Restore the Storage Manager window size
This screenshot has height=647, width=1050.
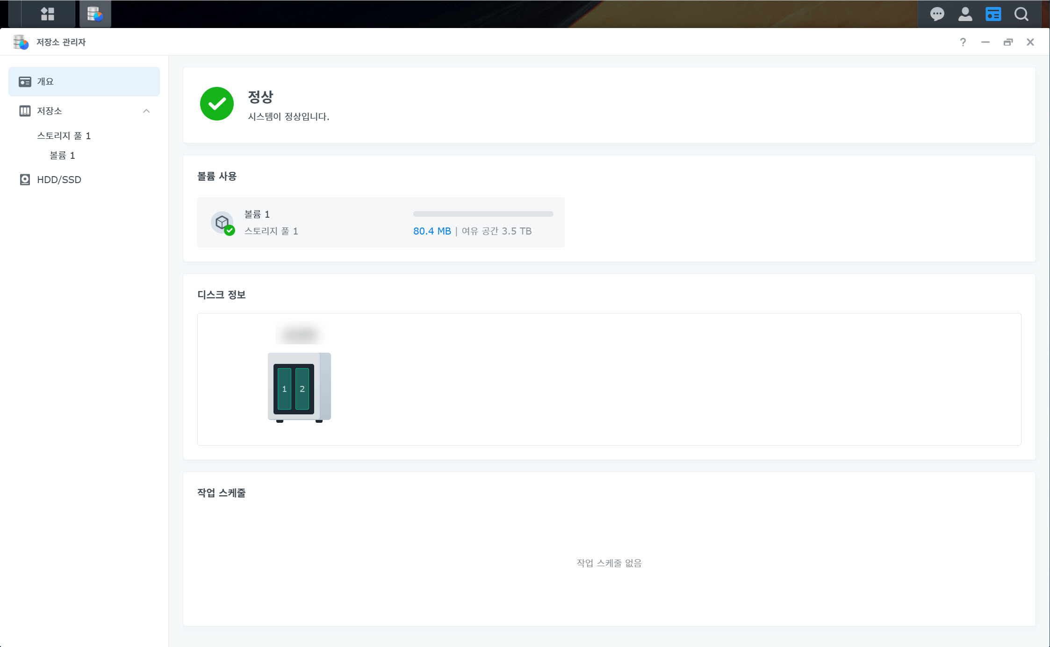click(1008, 42)
